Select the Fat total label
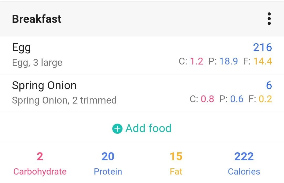 point(176,171)
